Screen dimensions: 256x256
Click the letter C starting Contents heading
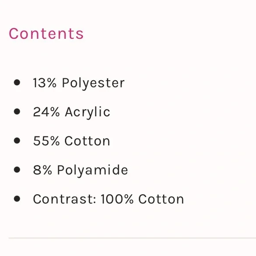[13, 34]
